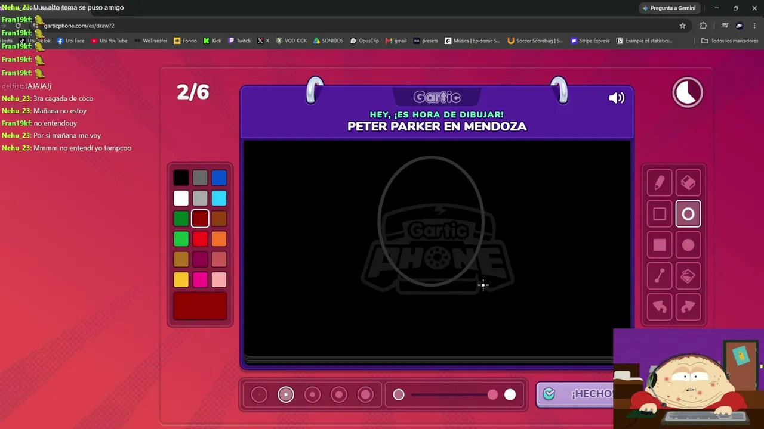Open the media controls icon in Chrome toolbar

725,26
